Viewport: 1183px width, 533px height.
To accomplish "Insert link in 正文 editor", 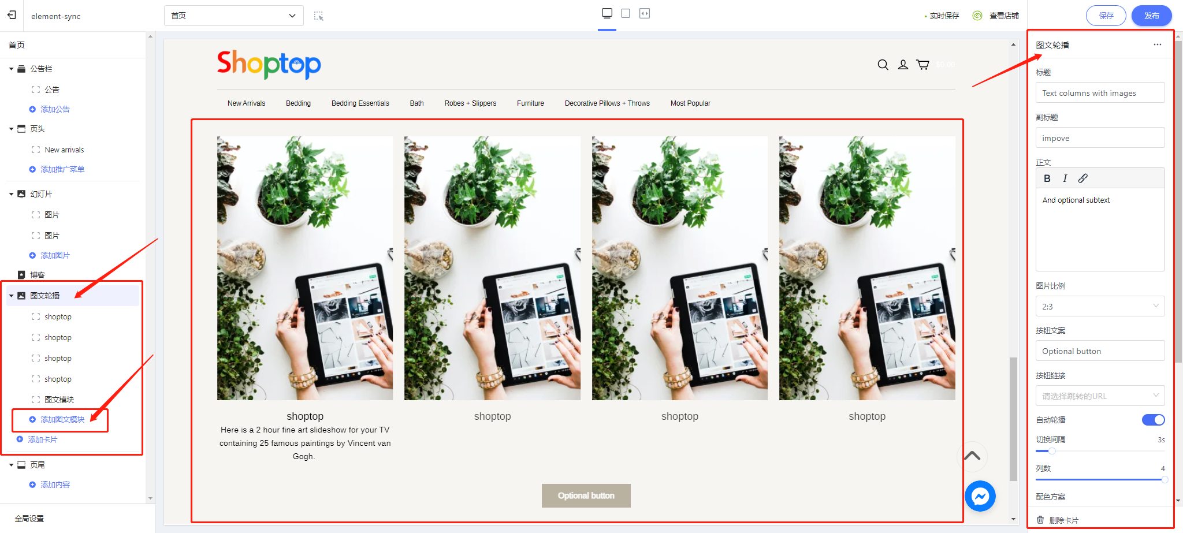I will 1083,178.
